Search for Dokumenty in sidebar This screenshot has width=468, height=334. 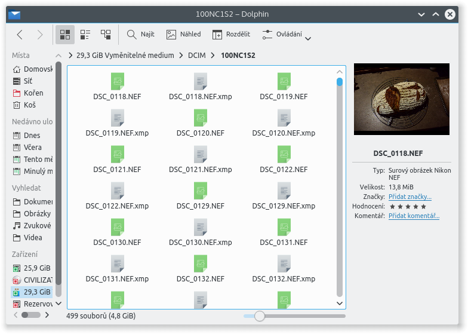[32, 202]
